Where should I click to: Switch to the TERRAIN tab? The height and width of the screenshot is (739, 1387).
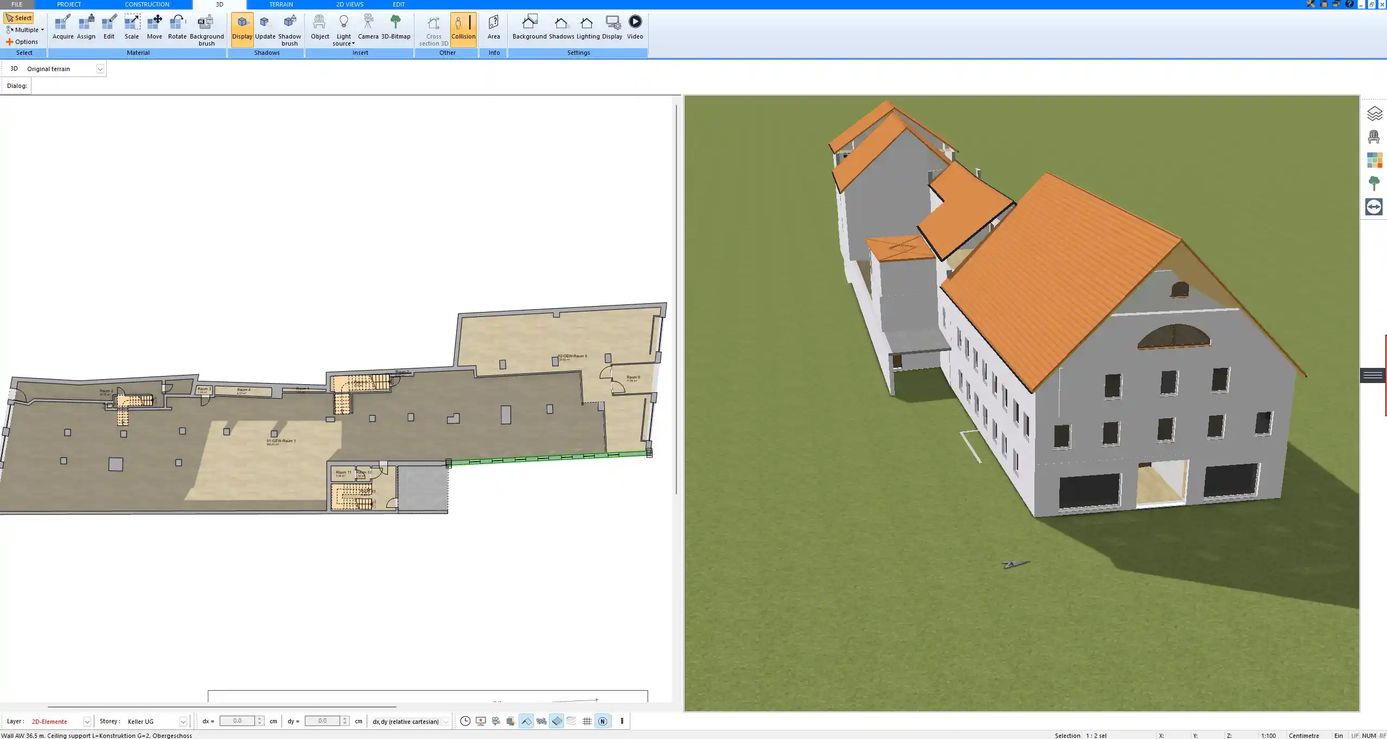[x=281, y=4]
